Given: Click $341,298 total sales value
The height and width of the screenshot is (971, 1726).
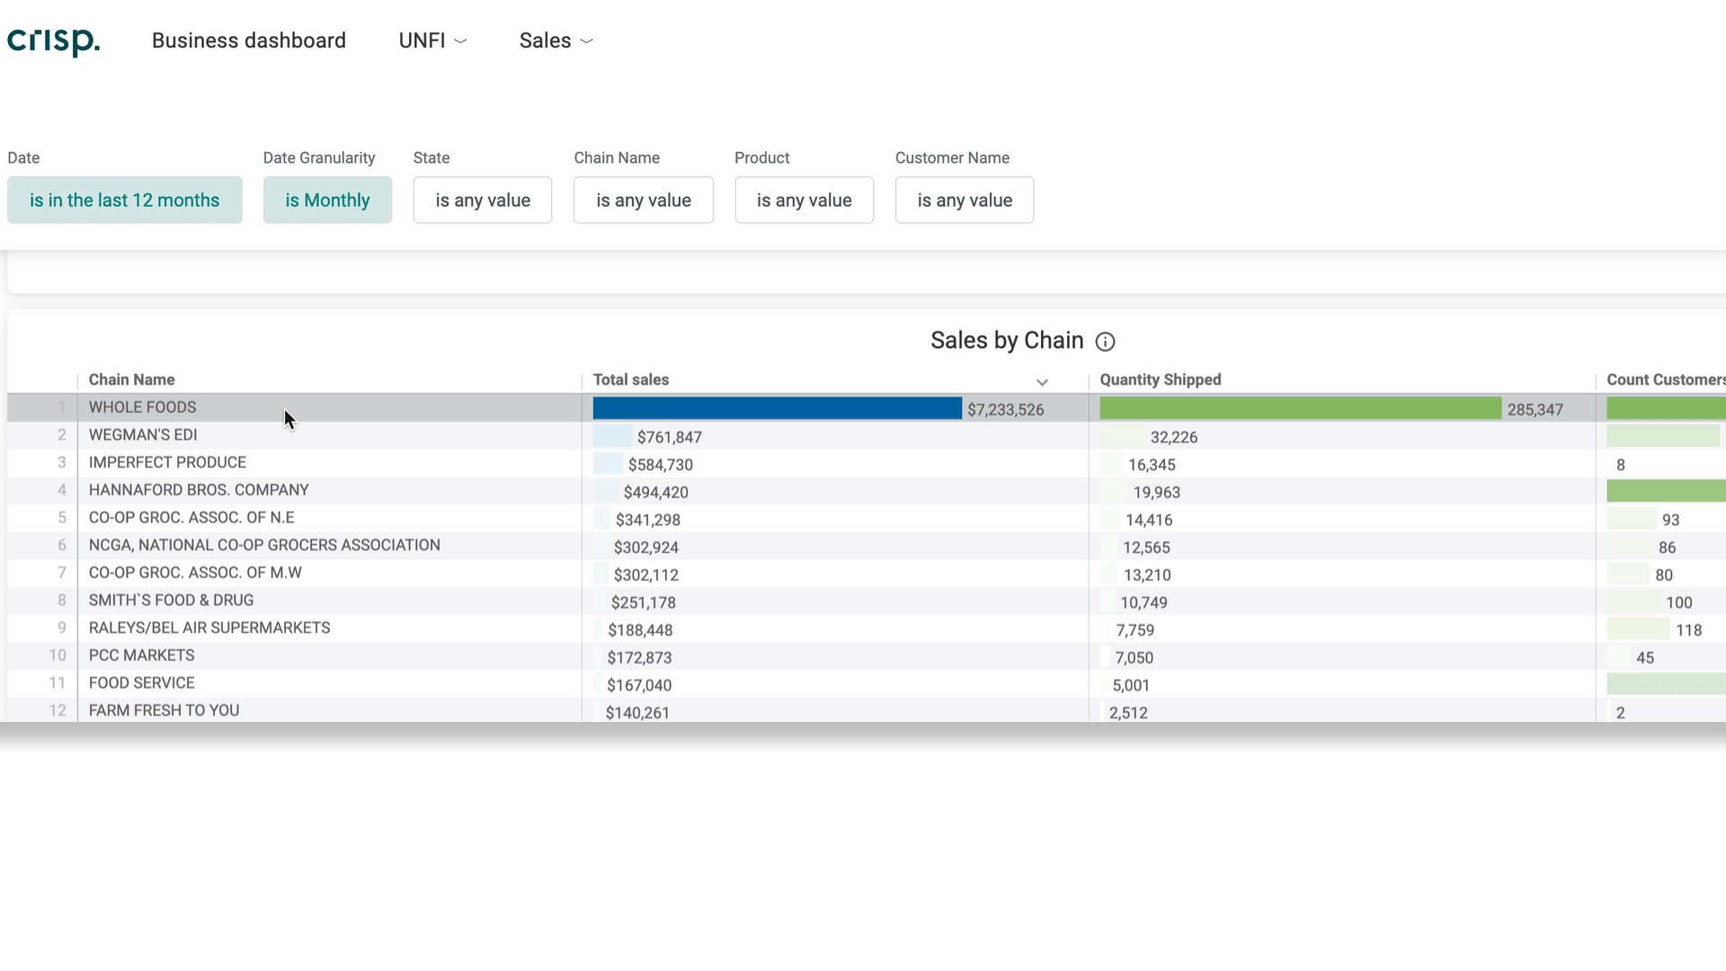Looking at the screenshot, I should 647,521.
